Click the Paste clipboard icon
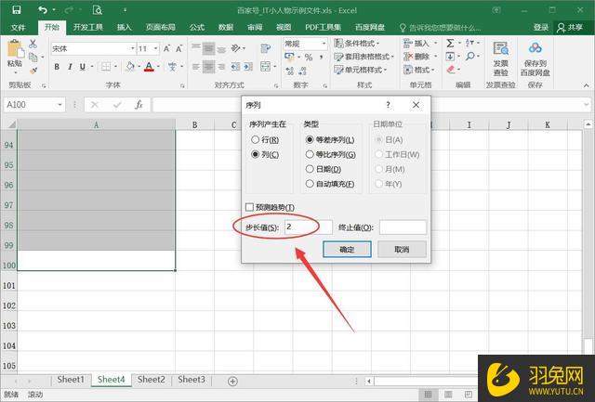 tap(15, 49)
